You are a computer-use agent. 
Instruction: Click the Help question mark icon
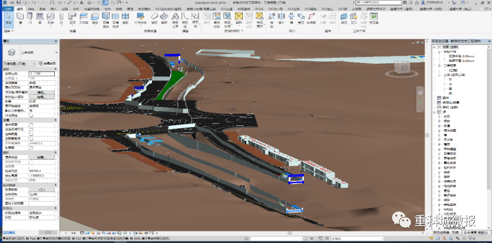pos(463,3)
